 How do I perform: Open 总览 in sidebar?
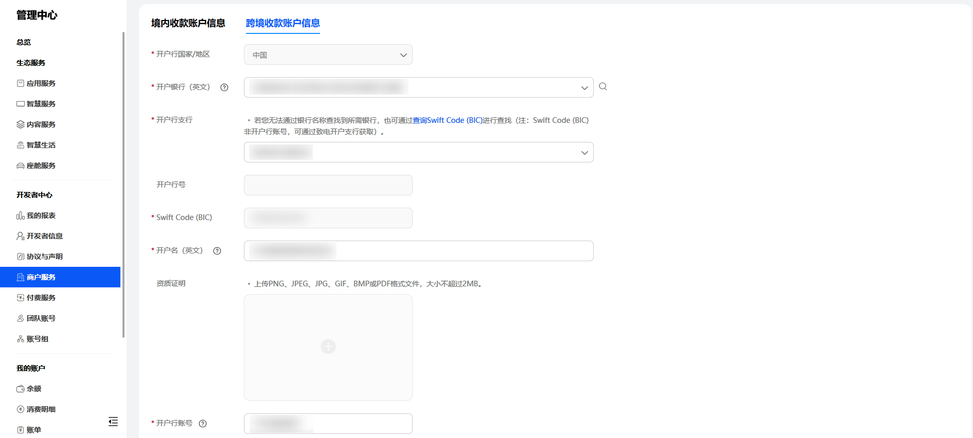(x=24, y=42)
